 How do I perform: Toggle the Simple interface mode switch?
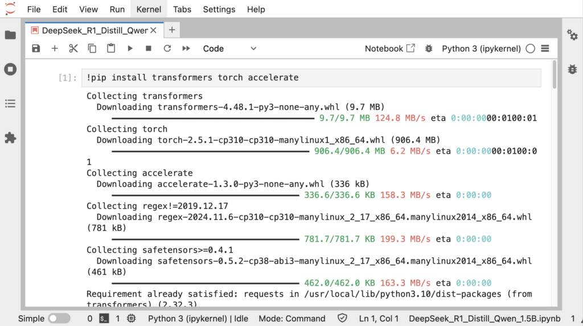tap(59, 319)
